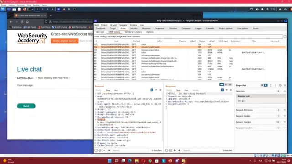Switch to Decoder tab

173,28
